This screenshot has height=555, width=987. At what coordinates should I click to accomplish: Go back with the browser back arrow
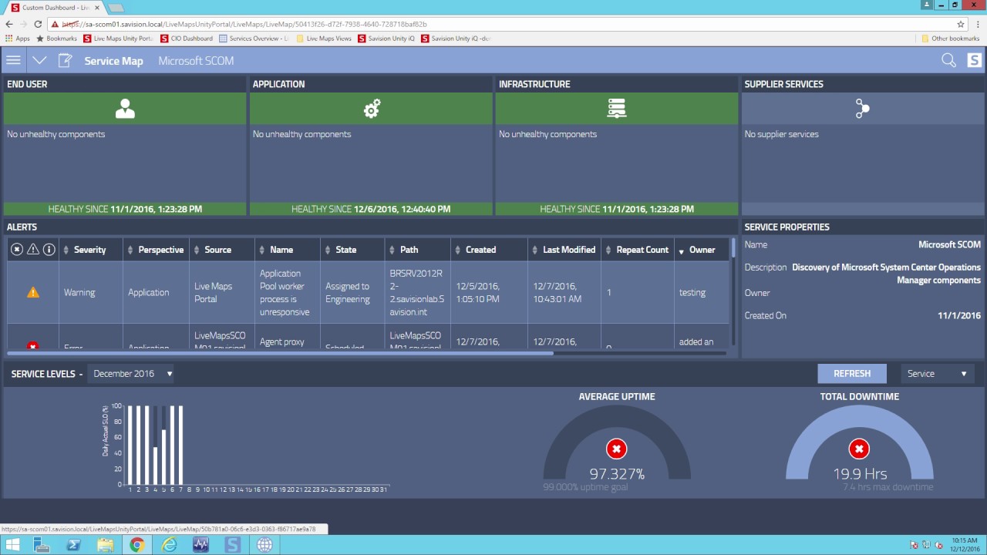[9, 24]
